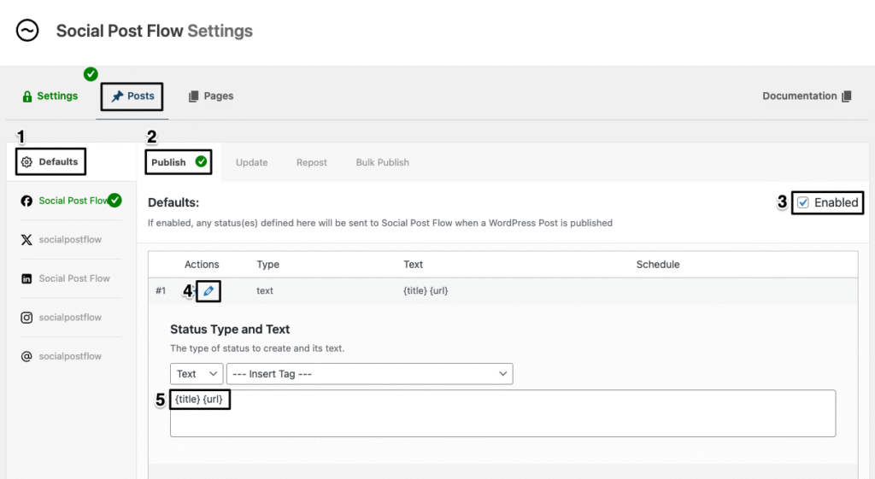
Task: Click the #1 row number
Action: pyautogui.click(x=161, y=290)
